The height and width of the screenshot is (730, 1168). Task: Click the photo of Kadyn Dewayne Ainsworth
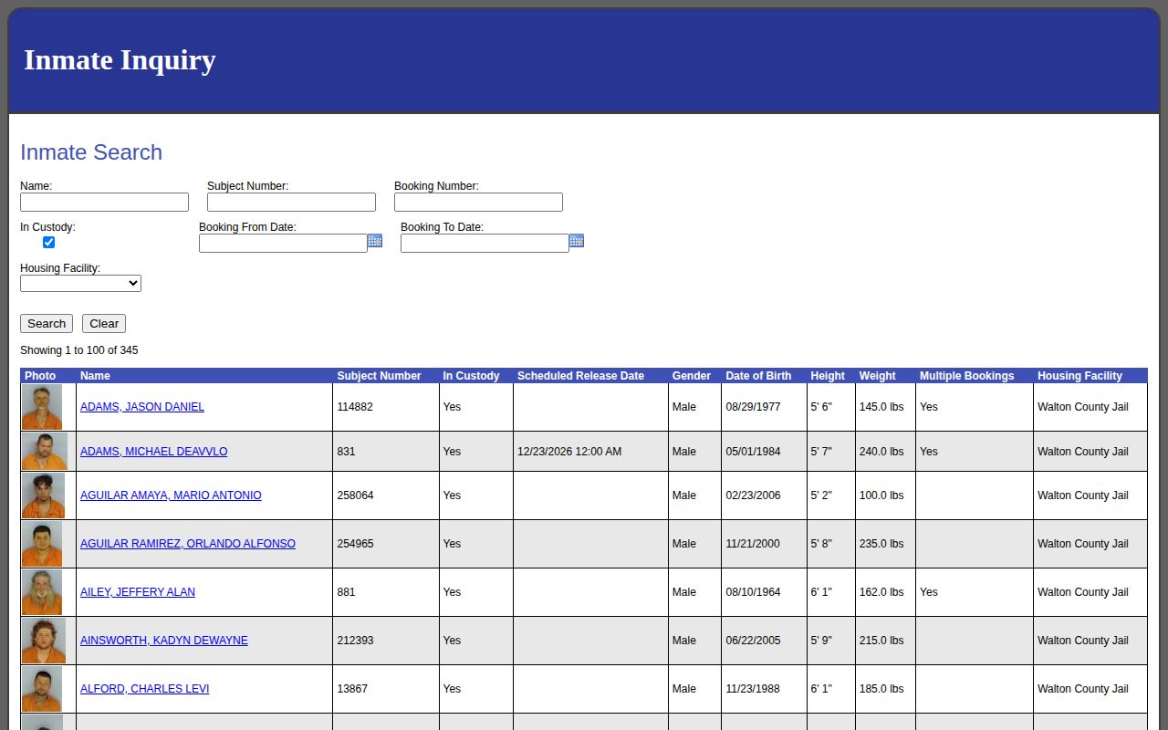(x=44, y=641)
